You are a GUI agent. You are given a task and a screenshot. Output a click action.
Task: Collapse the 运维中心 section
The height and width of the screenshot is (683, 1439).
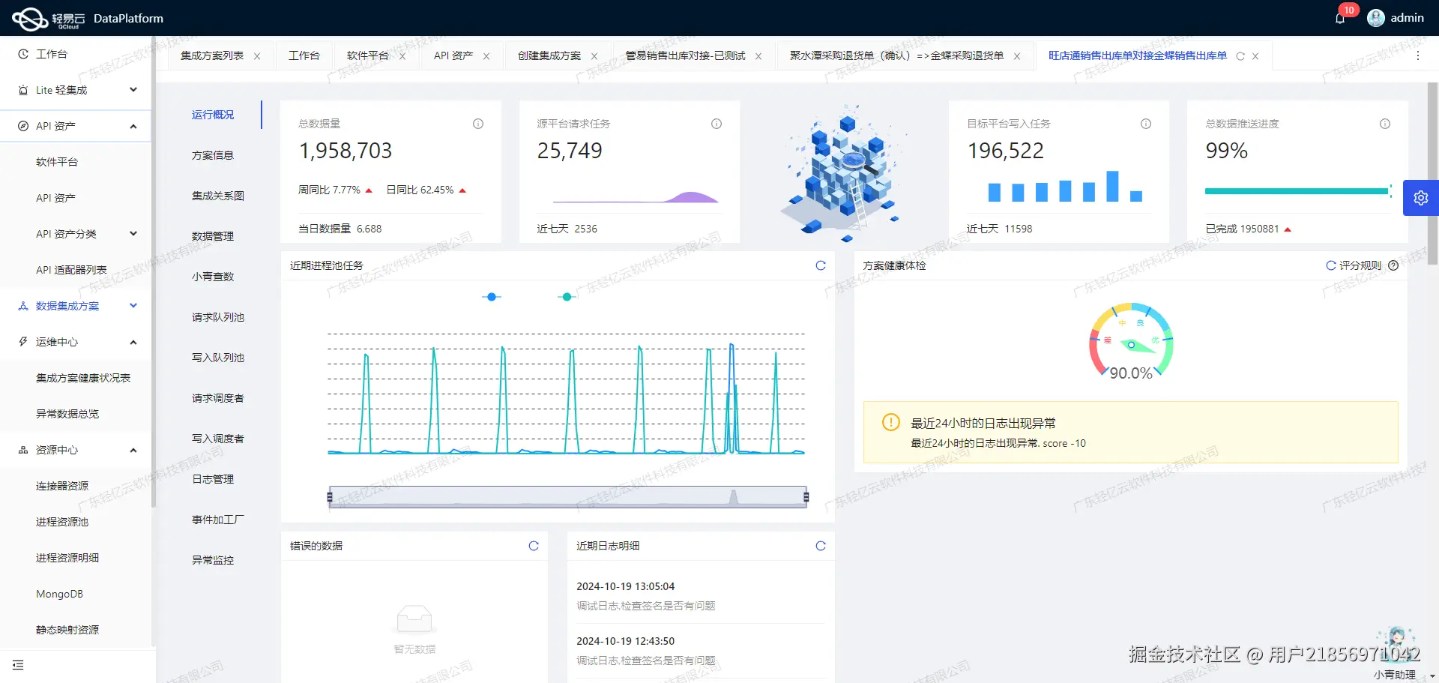[x=56, y=342]
